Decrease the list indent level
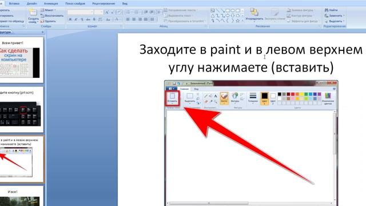366x206 pixels. point(146,12)
